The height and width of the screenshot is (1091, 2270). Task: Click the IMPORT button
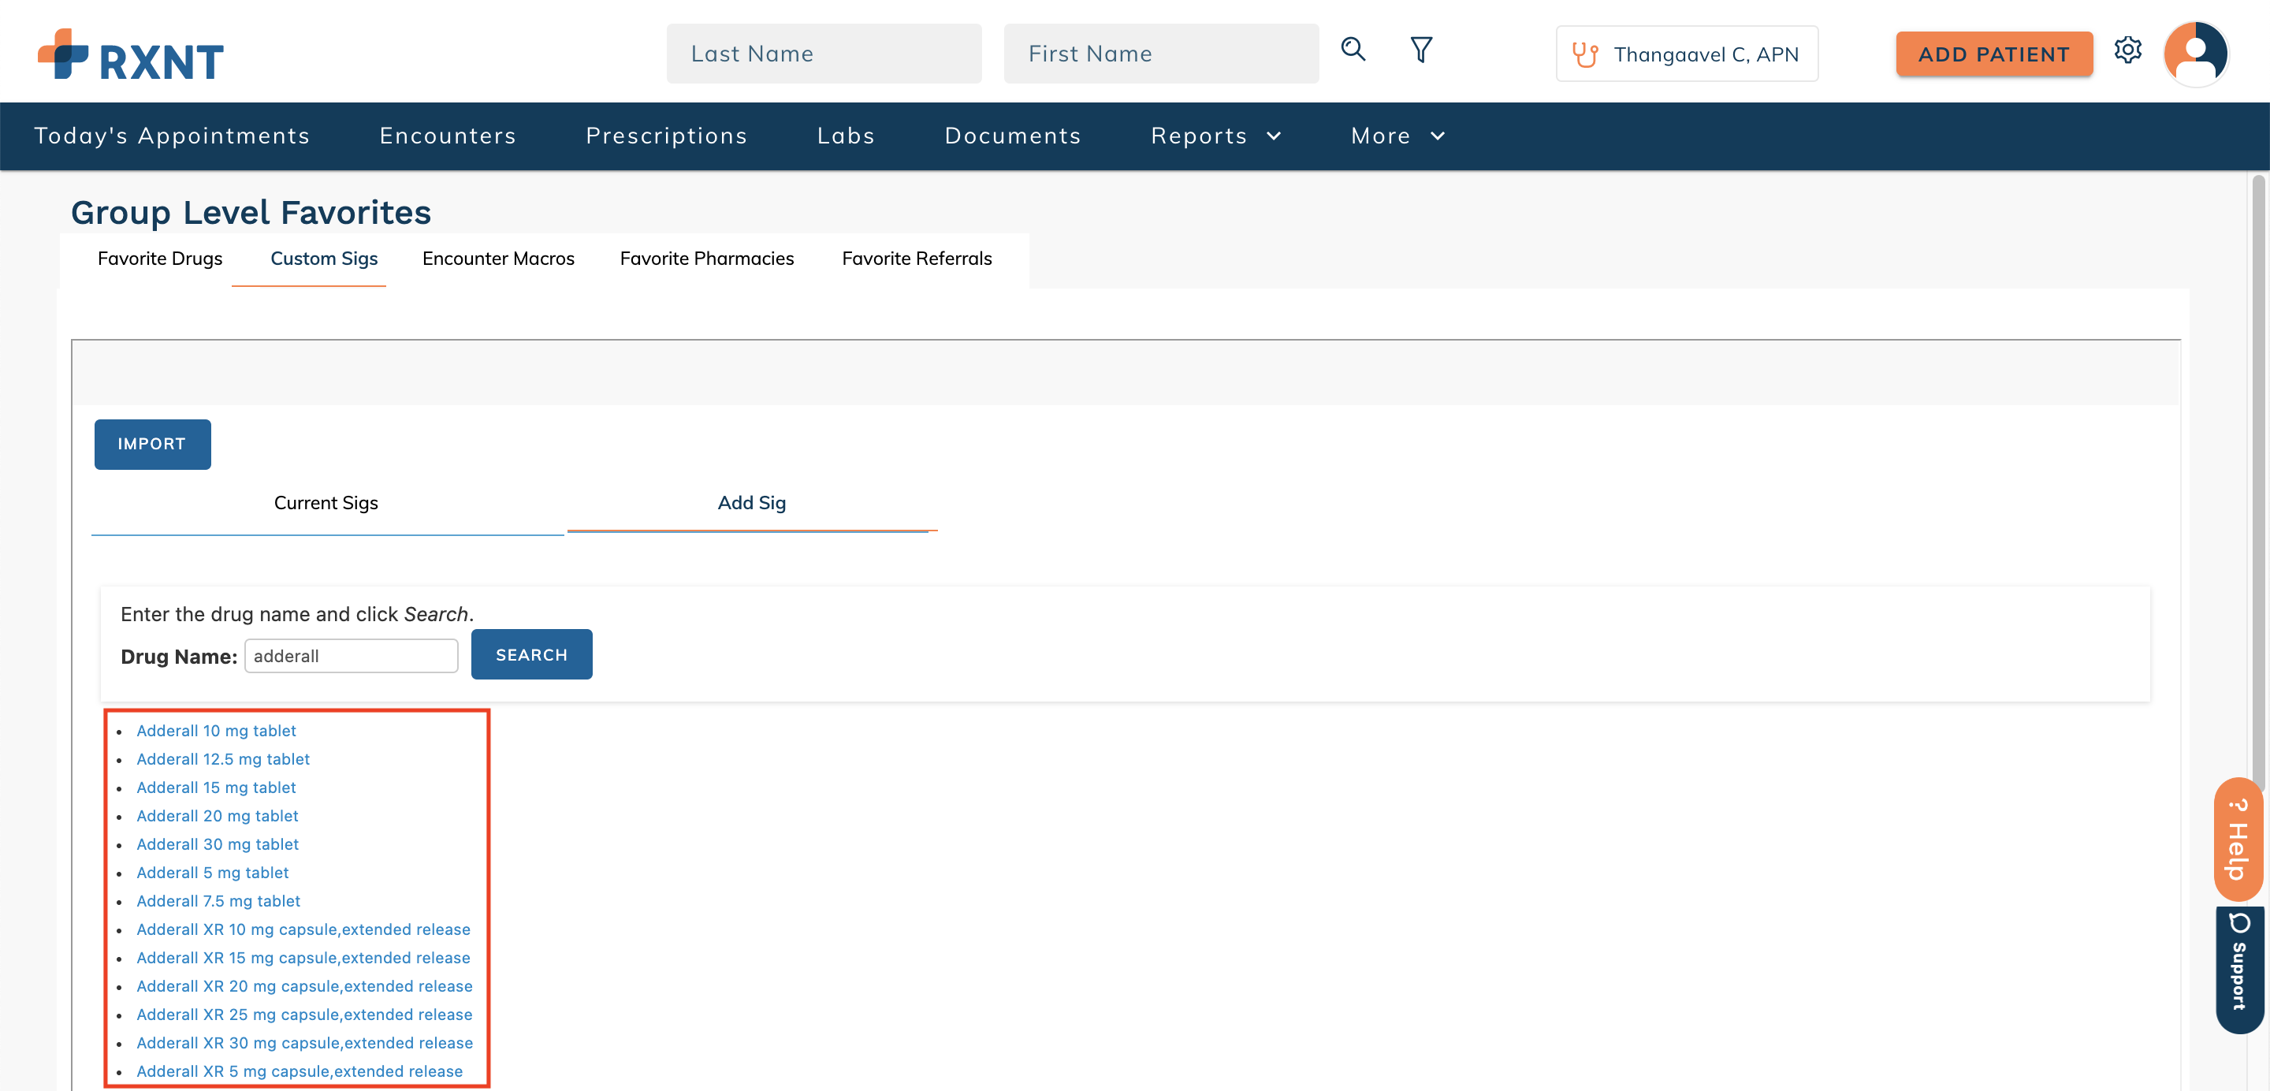click(x=152, y=444)
